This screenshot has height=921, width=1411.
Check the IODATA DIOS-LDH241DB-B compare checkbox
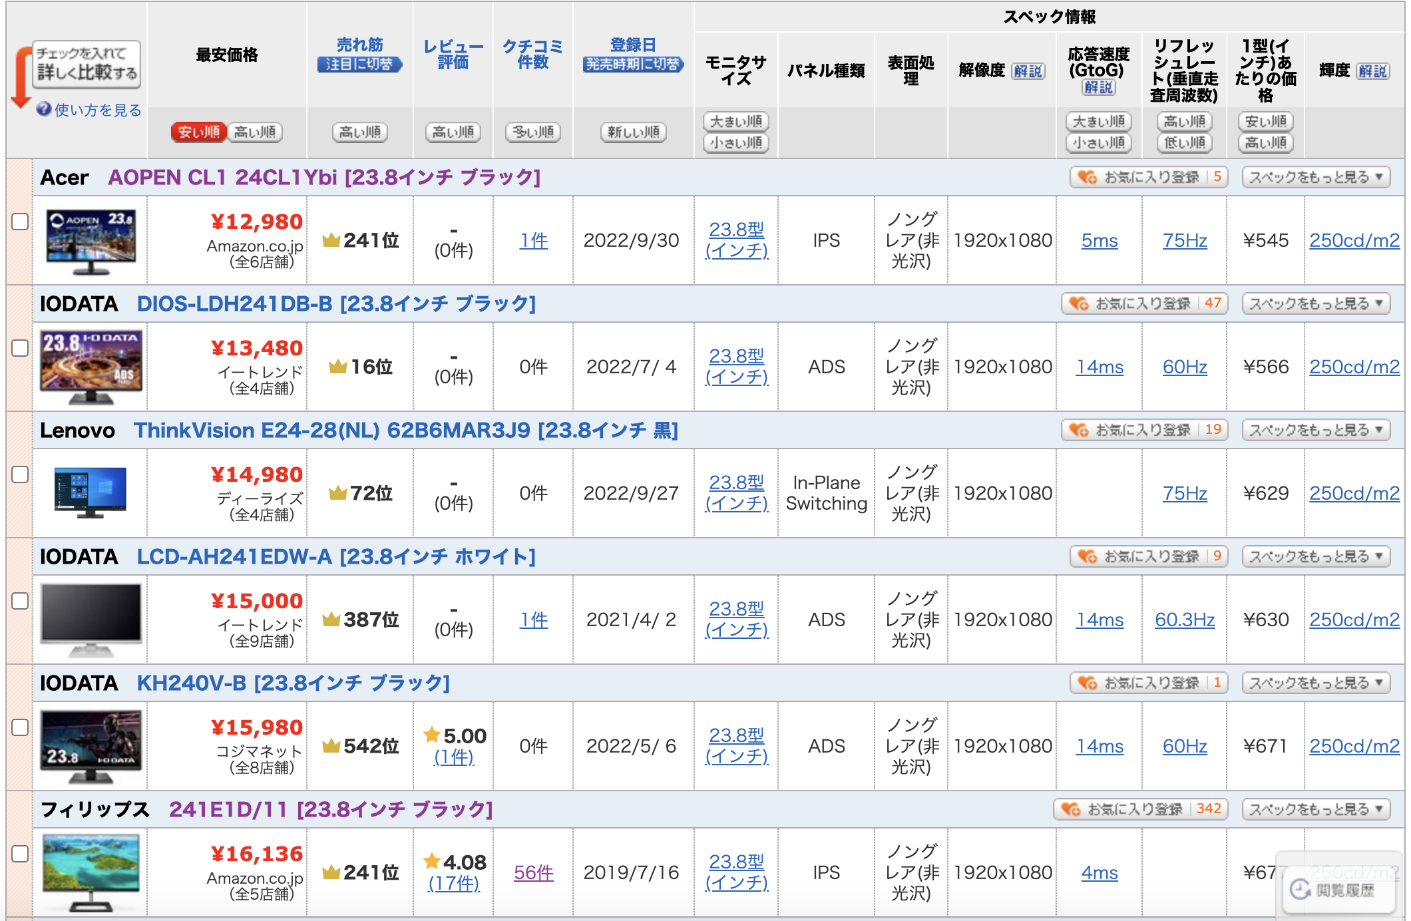point(20,348)
